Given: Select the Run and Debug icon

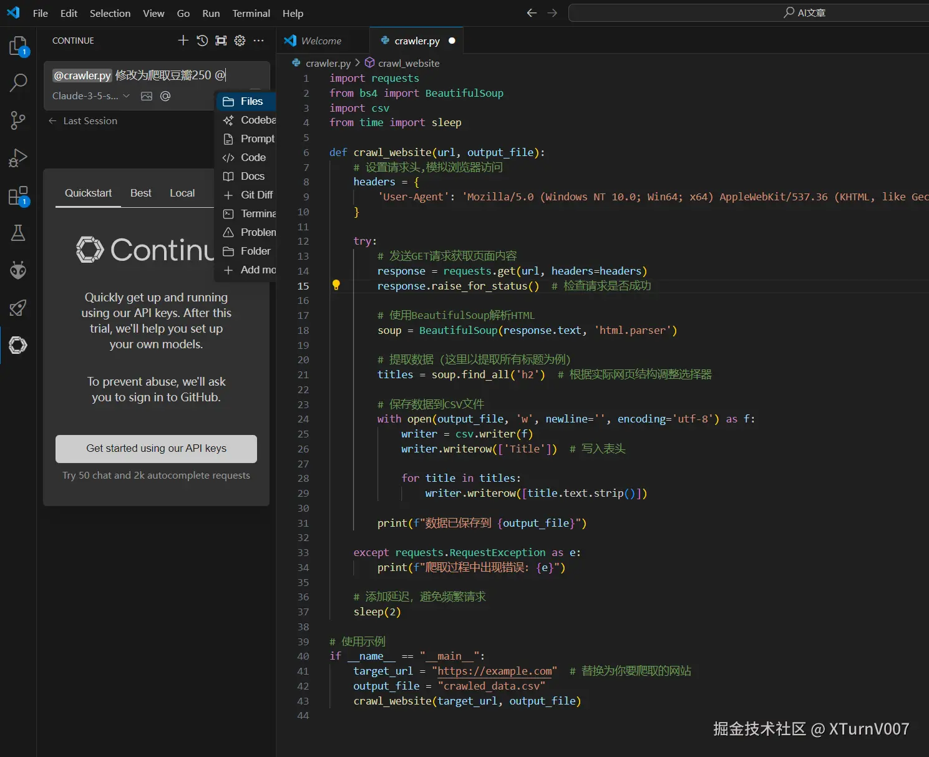Looking at the screenshot, I should coord(18,158).
